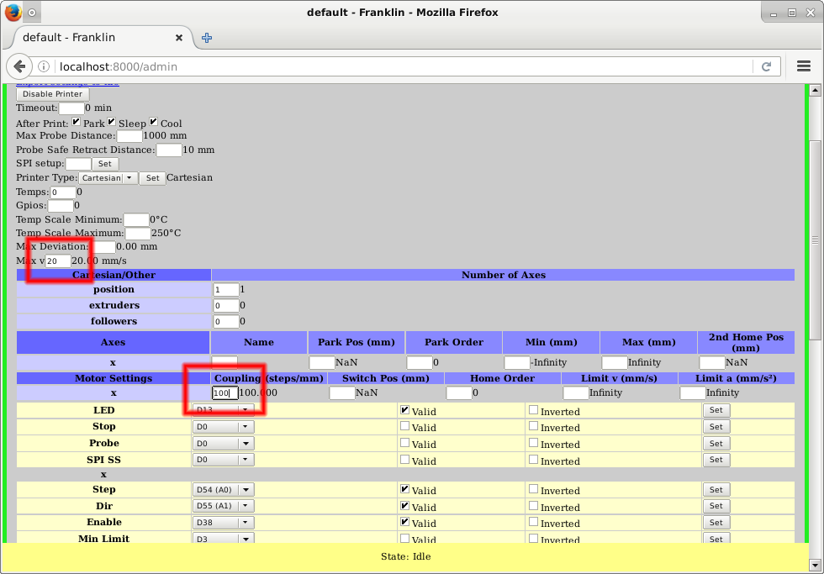
Task: Close the 'default - Franklin' tab
Action: tap(179, 38)
